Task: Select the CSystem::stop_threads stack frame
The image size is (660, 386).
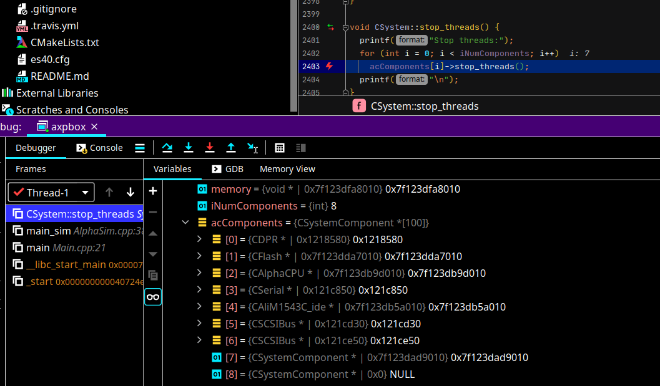Action: [74, 214]
